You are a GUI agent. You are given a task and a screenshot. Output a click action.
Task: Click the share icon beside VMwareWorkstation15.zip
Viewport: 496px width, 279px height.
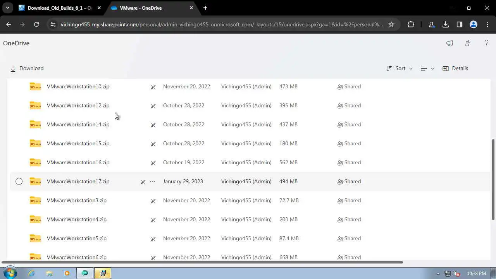(x=153, y=144)
